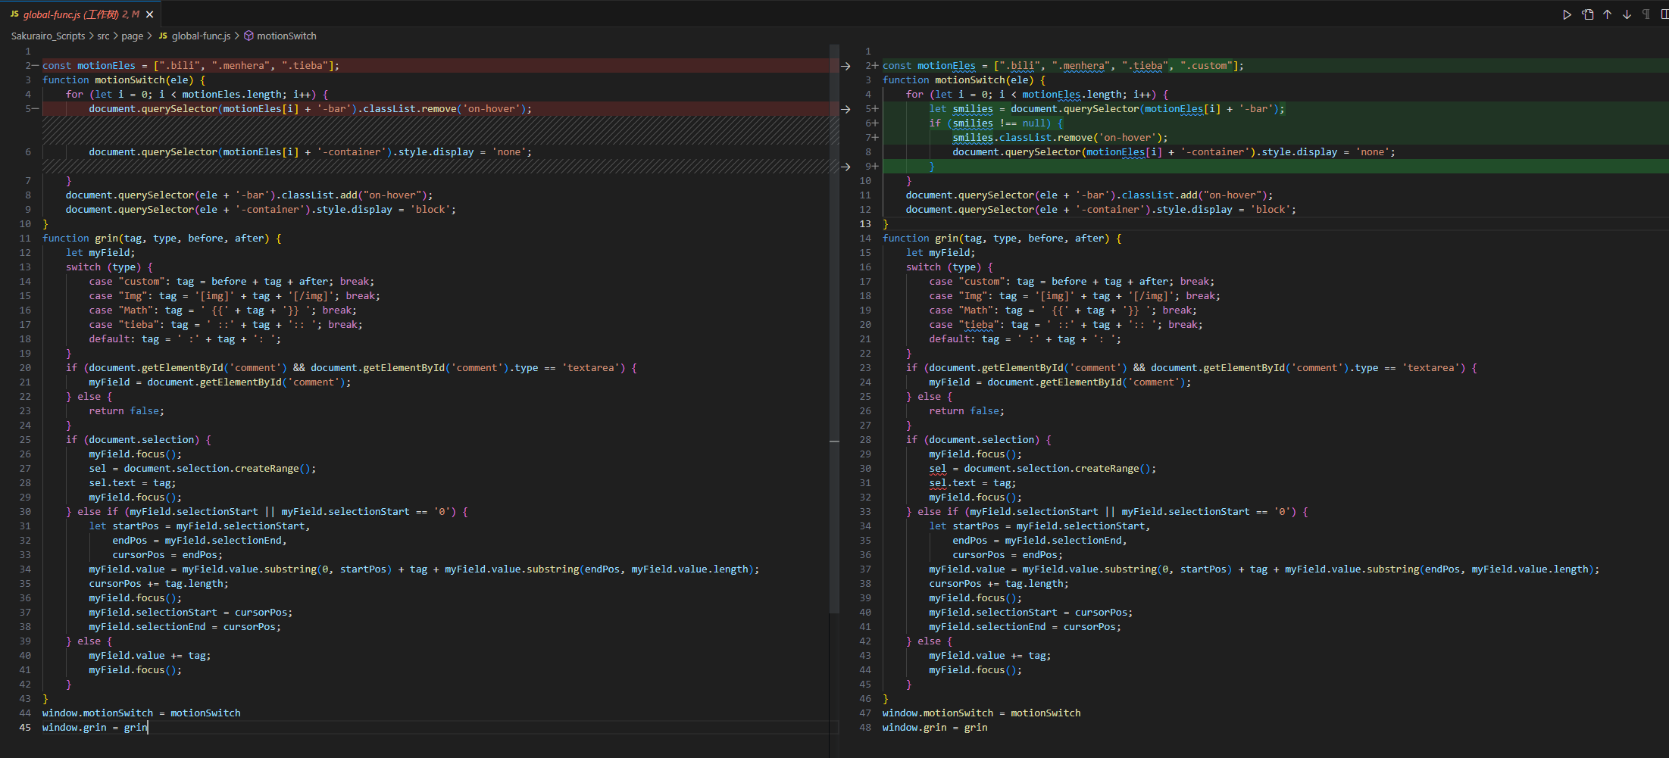Click "sel.text = tag;" in right pane
1669x758 pixels.
973,483
